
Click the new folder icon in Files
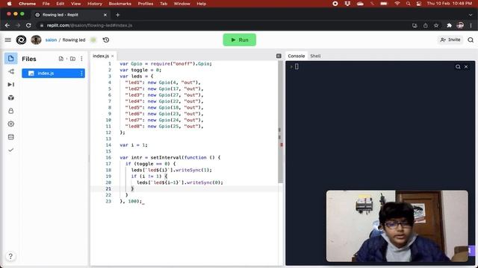coord(72,59)
